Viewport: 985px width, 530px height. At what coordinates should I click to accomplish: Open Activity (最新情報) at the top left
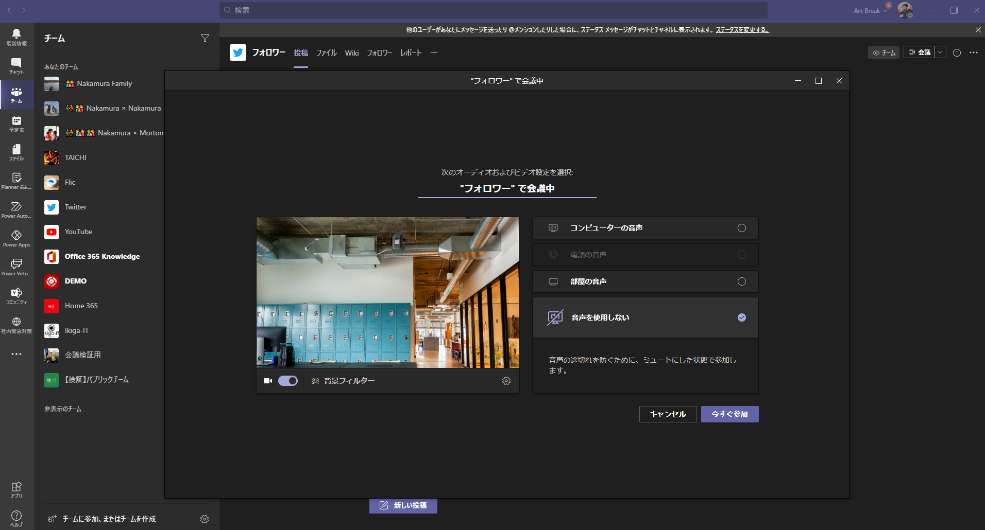pos(16,37)
